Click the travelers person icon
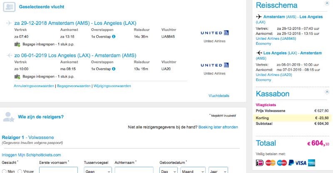333x173 pixels. point(9,117)
